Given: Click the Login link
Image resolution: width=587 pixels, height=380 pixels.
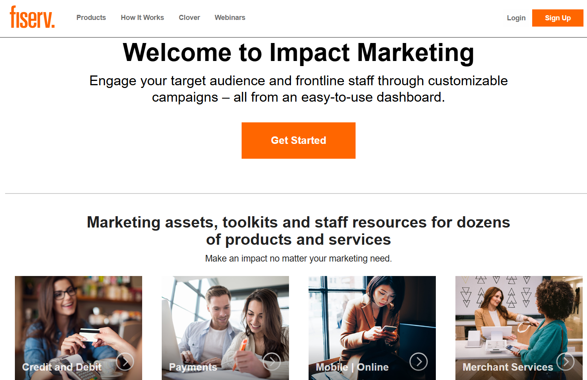Looking at the screenshot, I should [516, 18].
